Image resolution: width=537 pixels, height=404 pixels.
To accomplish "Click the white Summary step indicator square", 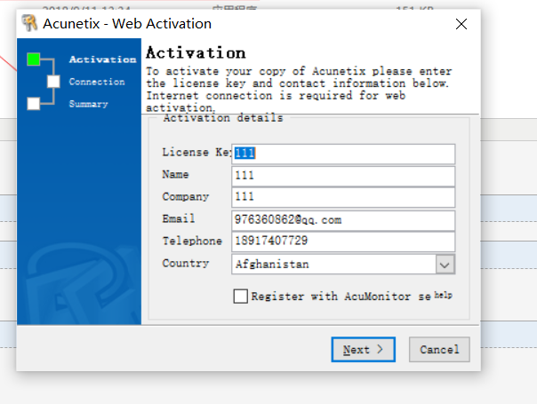I will pyautogui.click(x=34, y=103).
